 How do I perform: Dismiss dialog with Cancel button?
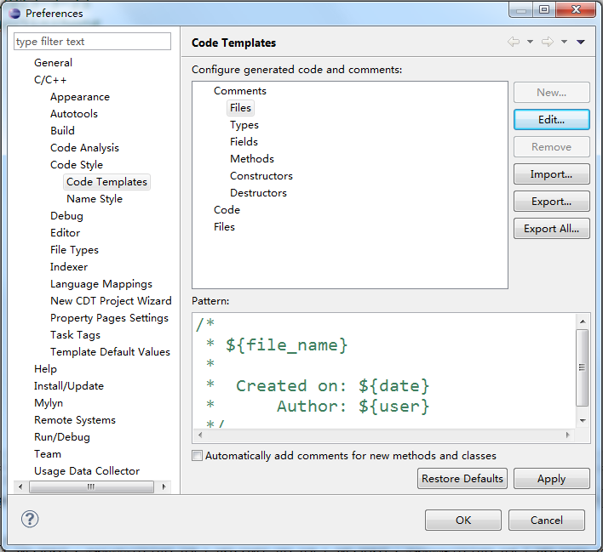[547, 521]
